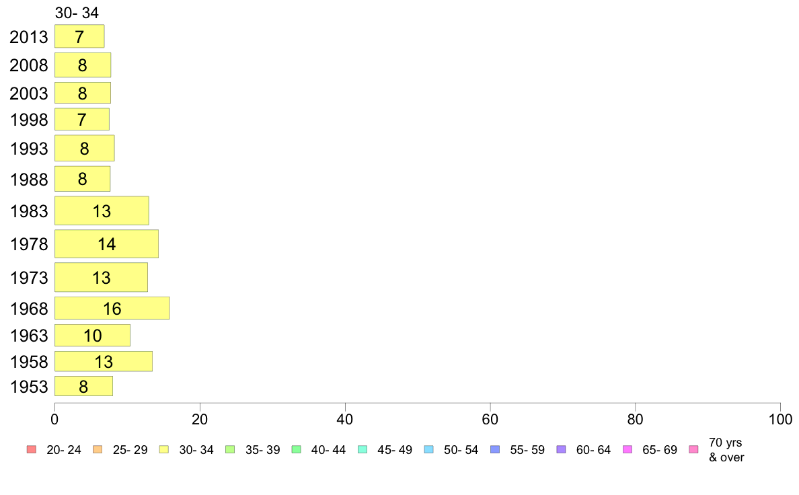This screenshot has width=799, height=495.
Task: Click the 100 tick label on axis
Action: tap(780, 420)
